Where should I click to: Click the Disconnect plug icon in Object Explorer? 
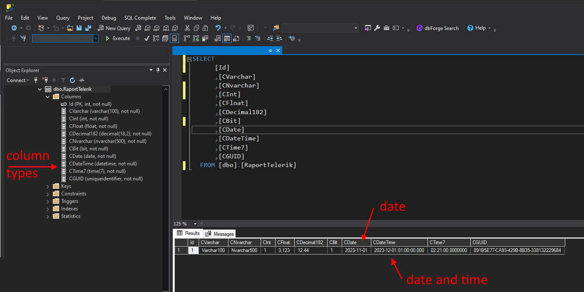[45, 80]
